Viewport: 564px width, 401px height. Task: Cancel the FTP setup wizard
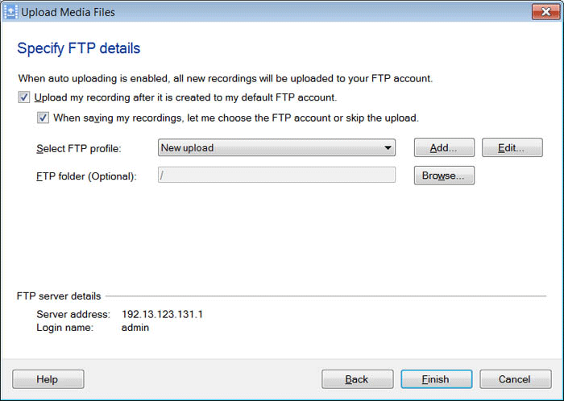click(x=515, y=379)
